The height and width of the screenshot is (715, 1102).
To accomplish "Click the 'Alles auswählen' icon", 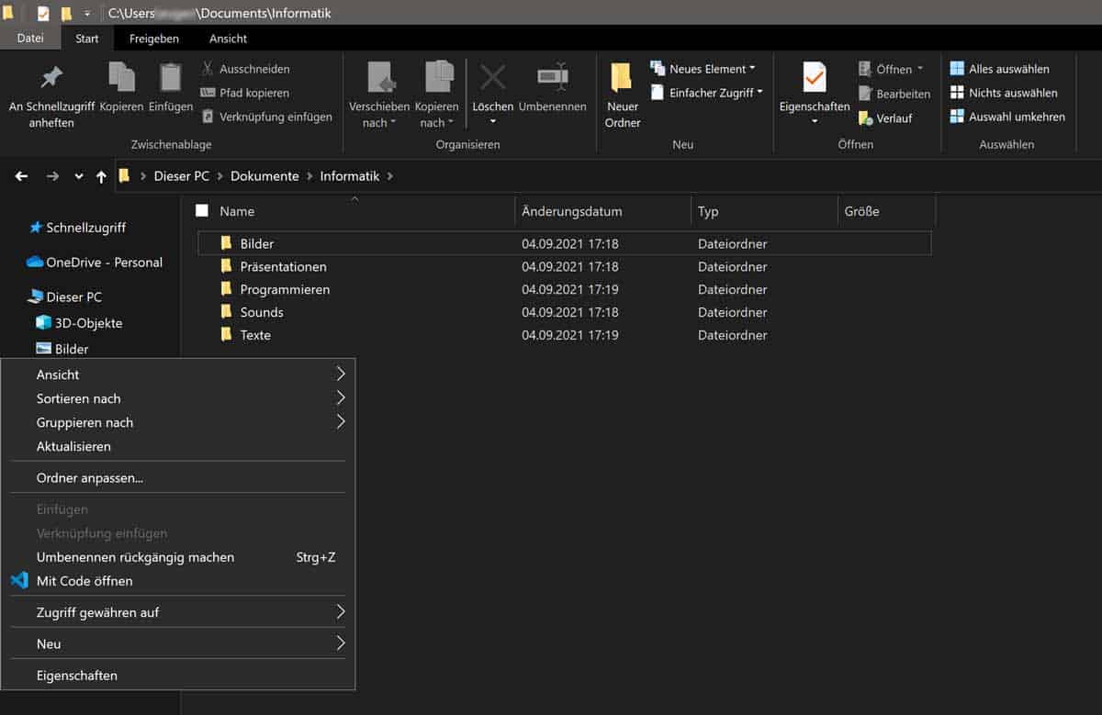I will [957, 69].
